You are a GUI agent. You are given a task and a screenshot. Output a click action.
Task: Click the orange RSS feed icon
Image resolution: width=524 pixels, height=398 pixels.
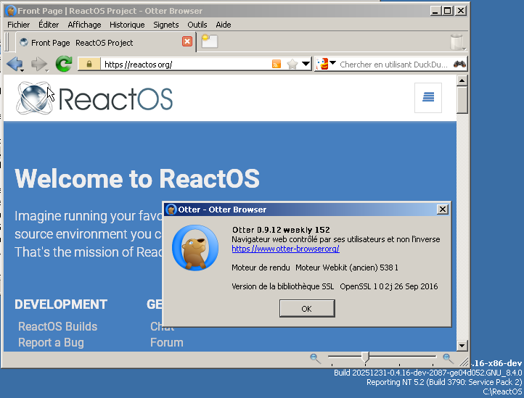(277, 65)
